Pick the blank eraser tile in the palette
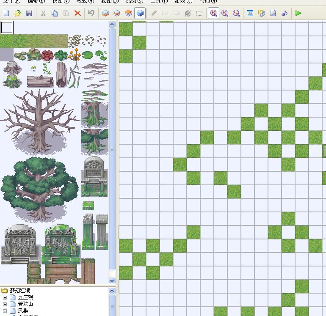The image size is (326, 316). pos(7,27)
